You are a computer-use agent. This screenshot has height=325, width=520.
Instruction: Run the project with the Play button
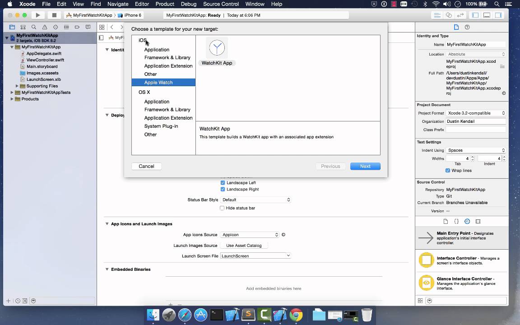pos(38,15)
